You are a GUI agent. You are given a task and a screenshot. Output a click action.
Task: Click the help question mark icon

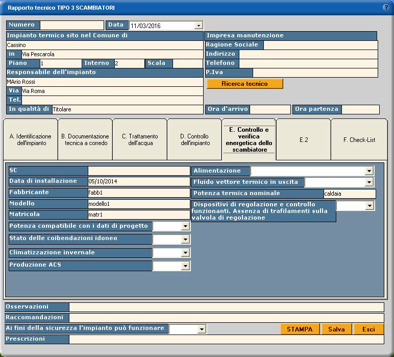click(x=386, y=7)
